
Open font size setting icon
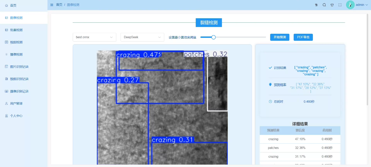316,5
